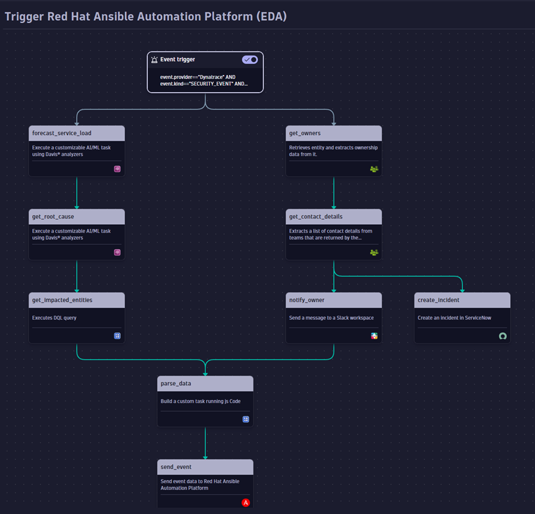Click the workflow title 'Trigger Red Hat Ansible Automation Platform (EDA)'

click(146, 16)
